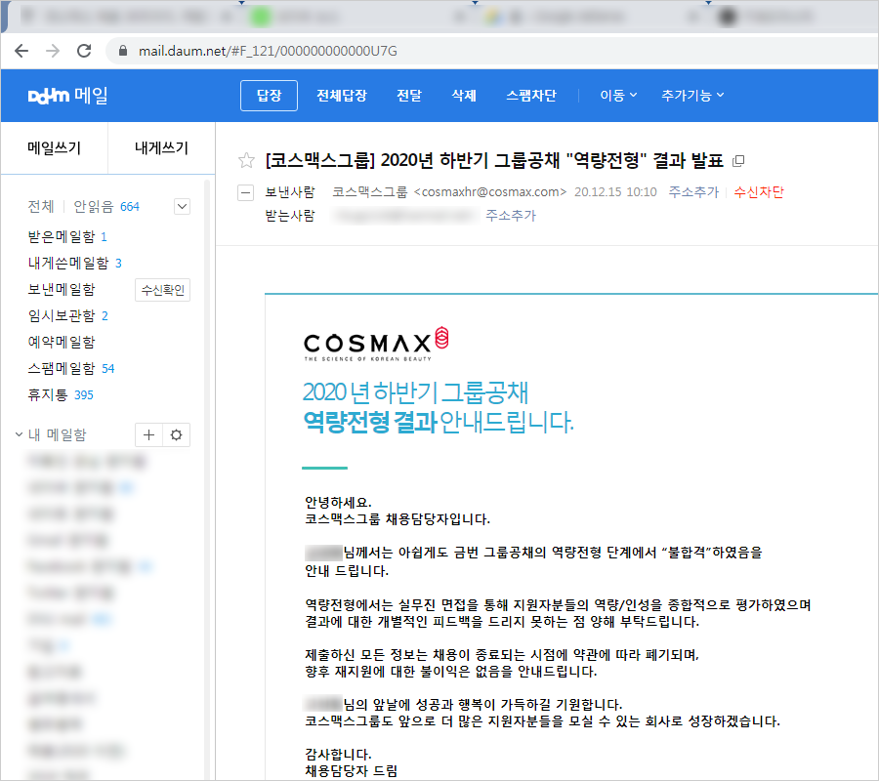Open 보낸메일함 sent folder
The height and width of the screenshot is (781, 879).
(x=62, y=290)
